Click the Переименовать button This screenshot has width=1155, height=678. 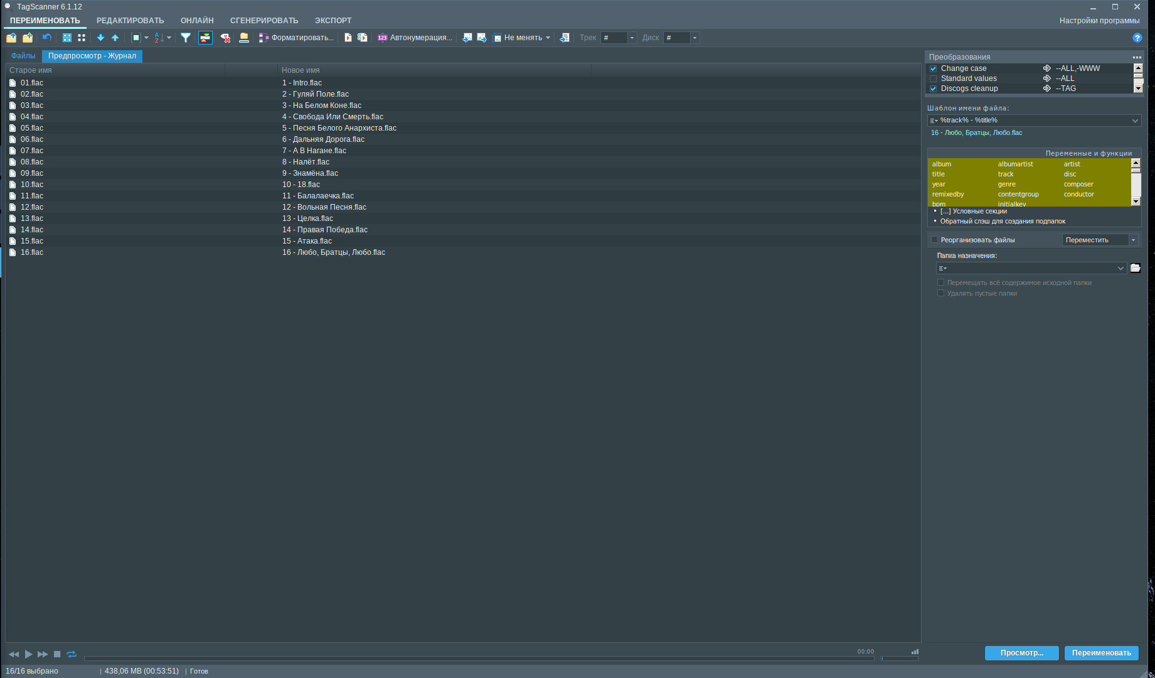[x=1102, y=653]
